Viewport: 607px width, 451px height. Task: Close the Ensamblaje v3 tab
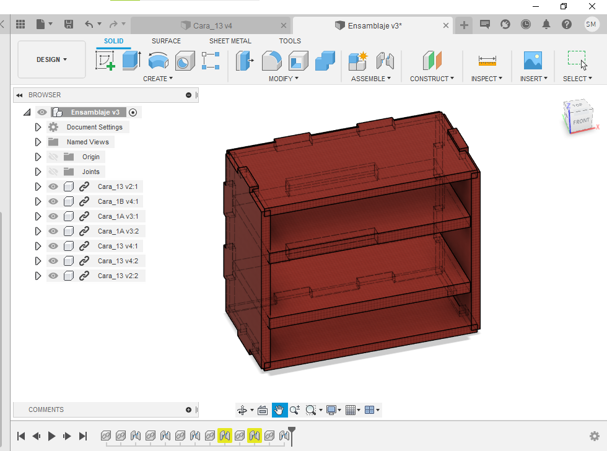coord(445,25)
